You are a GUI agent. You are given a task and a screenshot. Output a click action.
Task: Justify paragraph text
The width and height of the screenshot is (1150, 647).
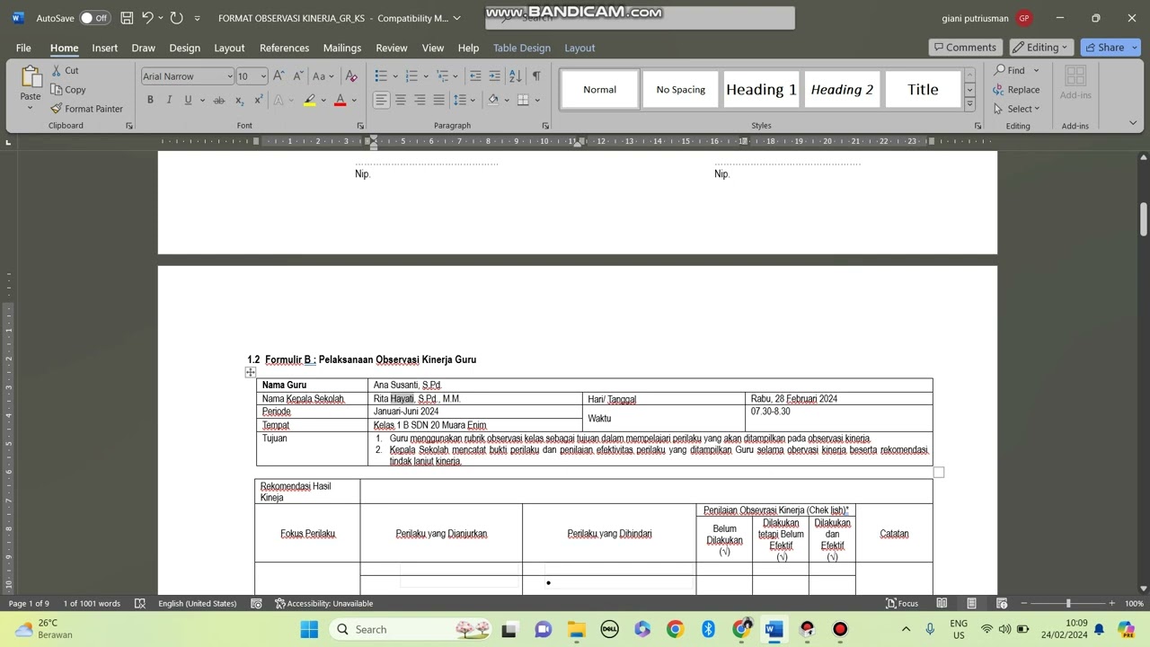point(438,100)
